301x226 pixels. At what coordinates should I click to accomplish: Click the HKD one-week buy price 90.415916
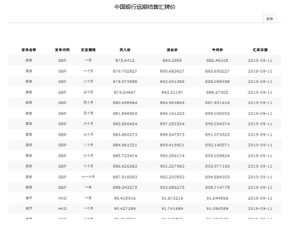pyautogui.click(x=125, y=198)
